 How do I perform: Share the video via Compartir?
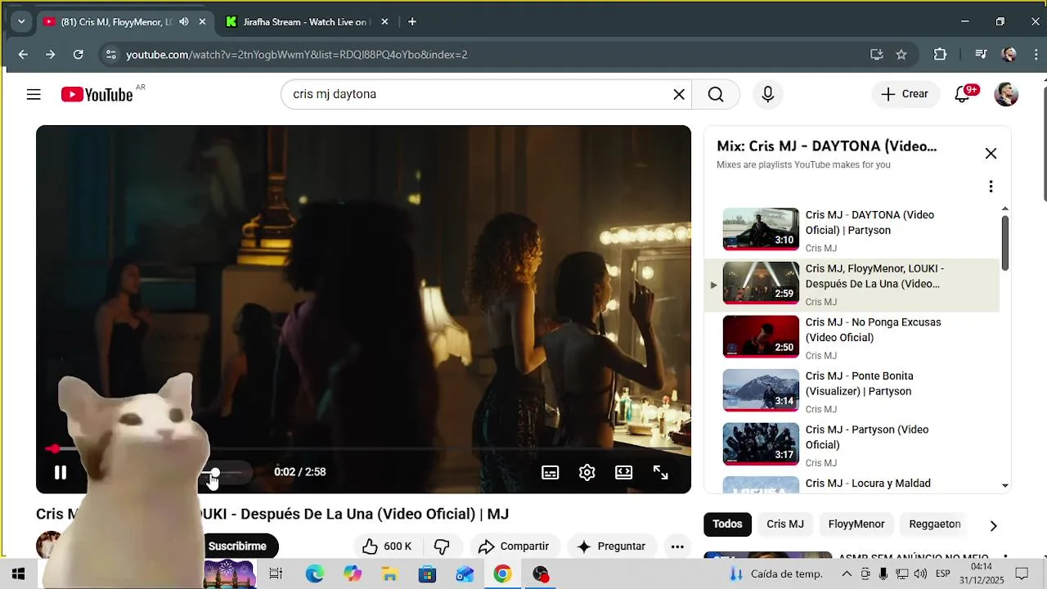click(514, 546)
